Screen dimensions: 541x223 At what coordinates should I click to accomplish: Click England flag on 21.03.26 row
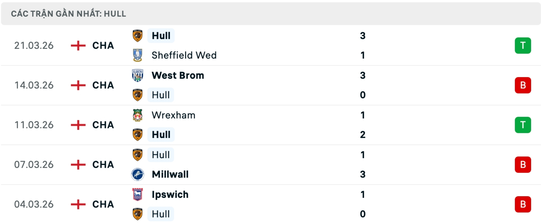(78, 46)
